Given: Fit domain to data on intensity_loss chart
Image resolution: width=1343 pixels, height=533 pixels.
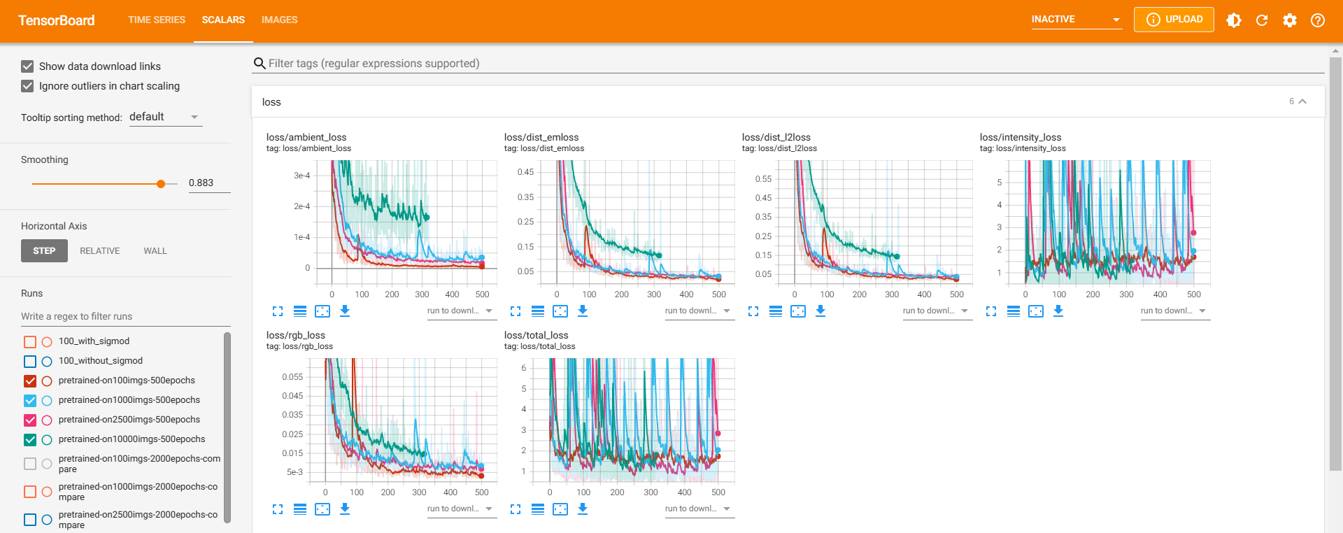Looking at the screenshot, I should pyautogui.click(x=1036, y=311).
